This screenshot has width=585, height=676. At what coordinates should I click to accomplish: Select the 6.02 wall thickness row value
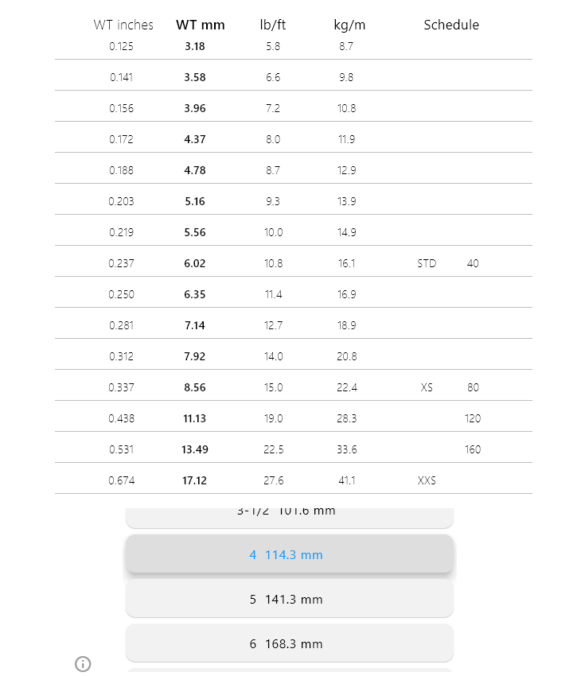tap(195, 263)
